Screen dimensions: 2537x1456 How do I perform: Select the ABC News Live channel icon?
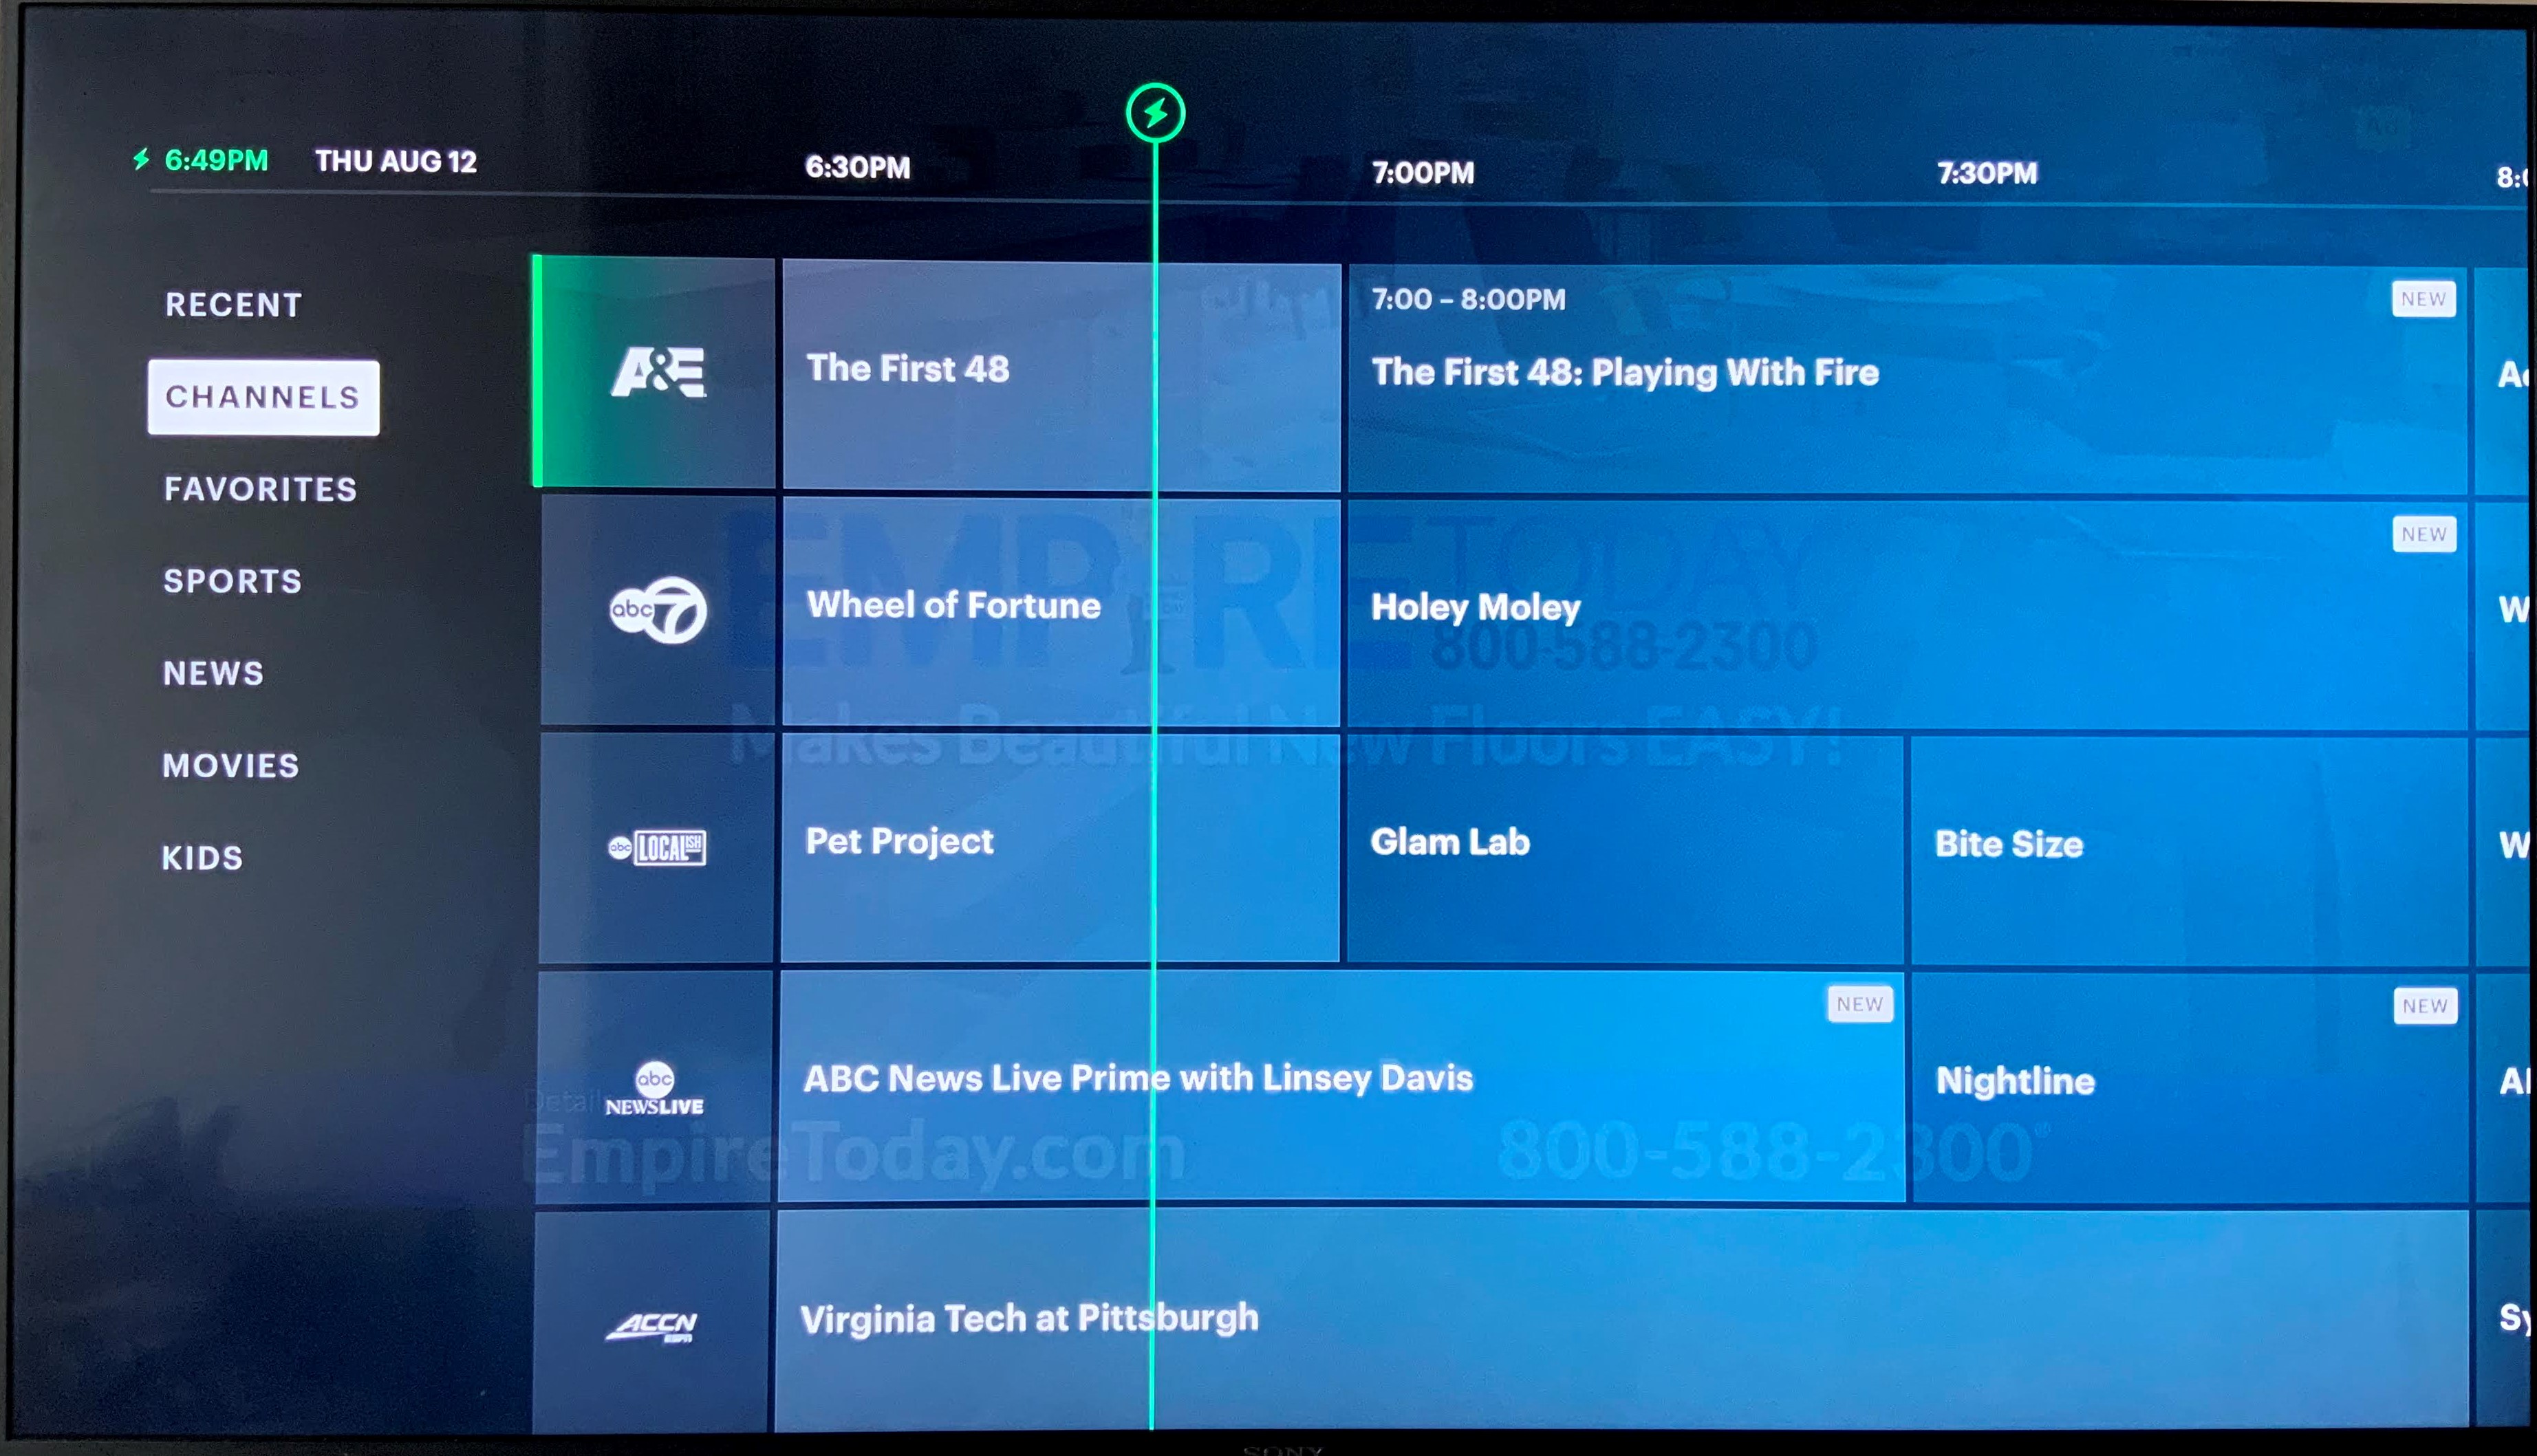[657, 1078]
